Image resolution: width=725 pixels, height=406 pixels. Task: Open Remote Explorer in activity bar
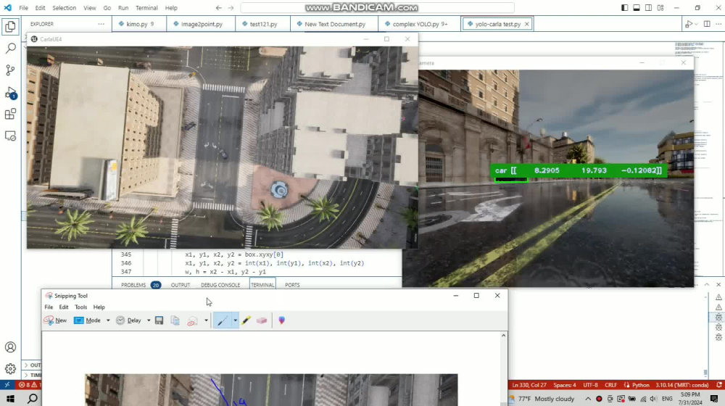tap(10, 136)
